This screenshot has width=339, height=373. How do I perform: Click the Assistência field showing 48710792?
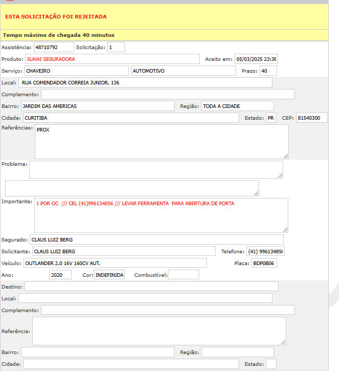(53, 48)
